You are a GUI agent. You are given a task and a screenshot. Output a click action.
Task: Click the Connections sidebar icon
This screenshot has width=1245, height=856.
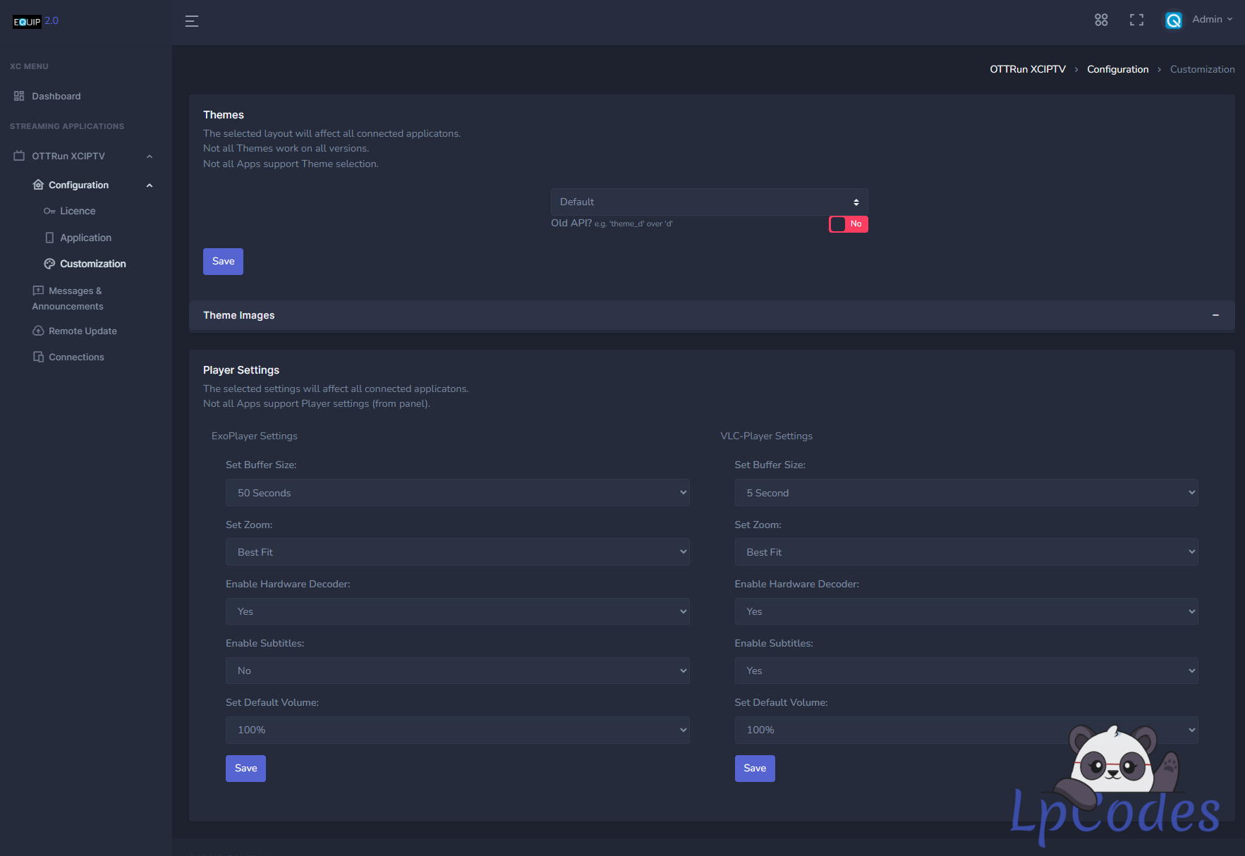coord(38,357)
